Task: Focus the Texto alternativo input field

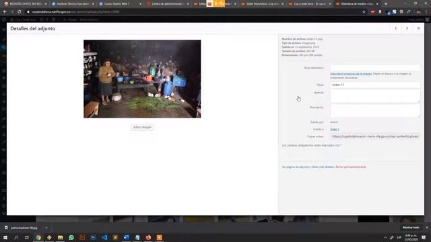Action: click(375, 67)
